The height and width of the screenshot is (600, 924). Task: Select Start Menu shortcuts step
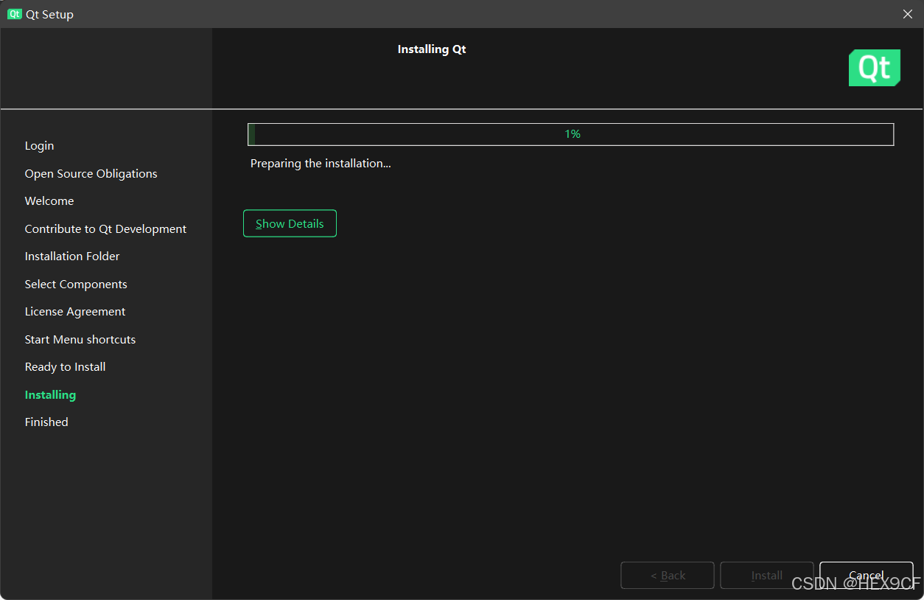coord(80,340)
